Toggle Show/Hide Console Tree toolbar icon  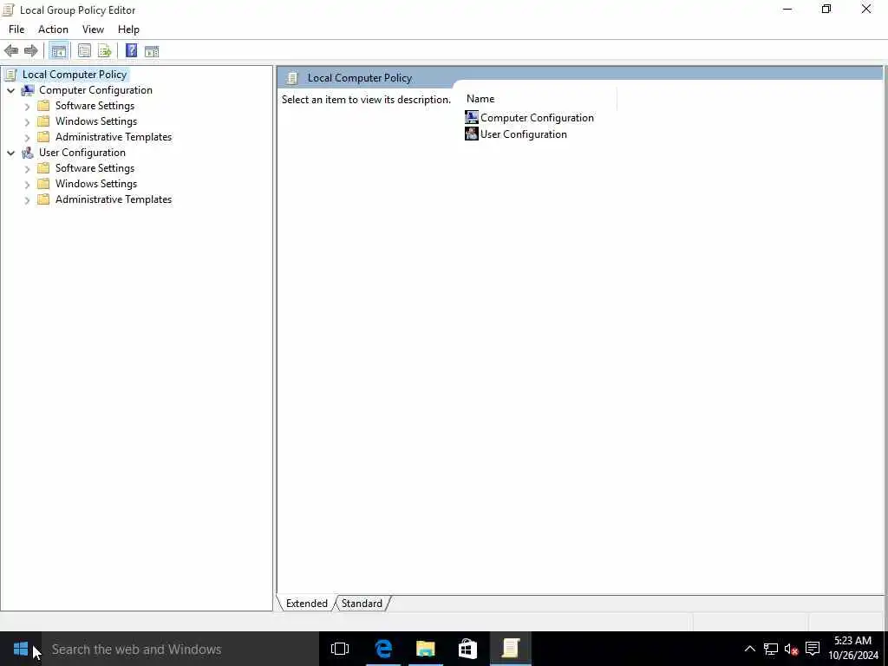pyautogui.click(x=58, y=51)
